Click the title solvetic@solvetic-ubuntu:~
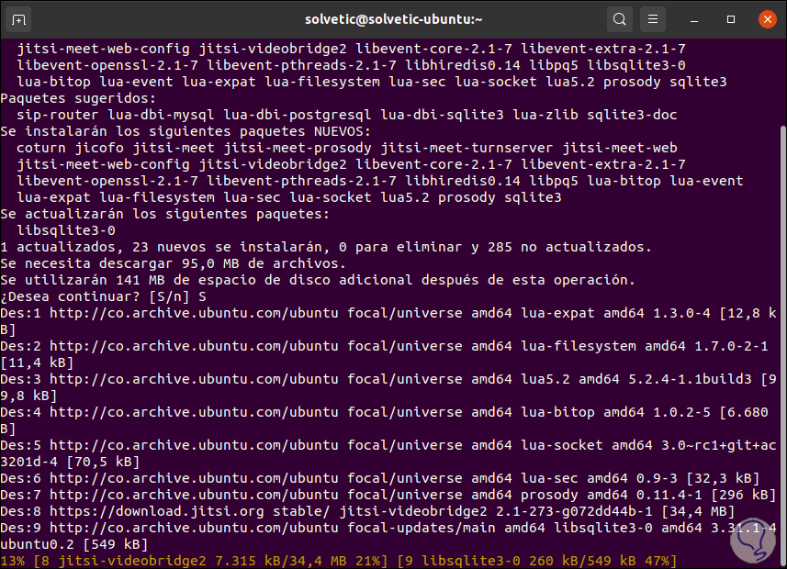 click(393, 19)
